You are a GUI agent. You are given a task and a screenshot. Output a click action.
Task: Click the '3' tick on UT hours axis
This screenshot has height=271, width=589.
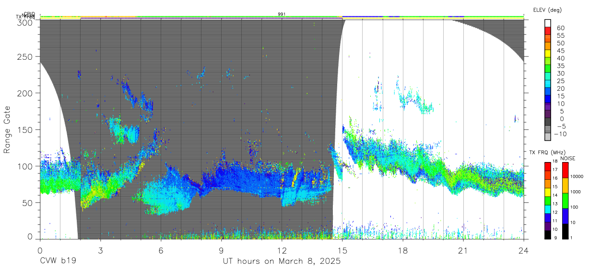pos(100,250)
